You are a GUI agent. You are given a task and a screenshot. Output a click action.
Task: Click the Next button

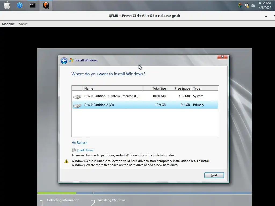[x=214, y=175]
